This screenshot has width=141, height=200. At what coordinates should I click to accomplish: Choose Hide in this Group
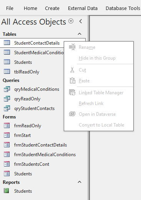pos(99,58)
